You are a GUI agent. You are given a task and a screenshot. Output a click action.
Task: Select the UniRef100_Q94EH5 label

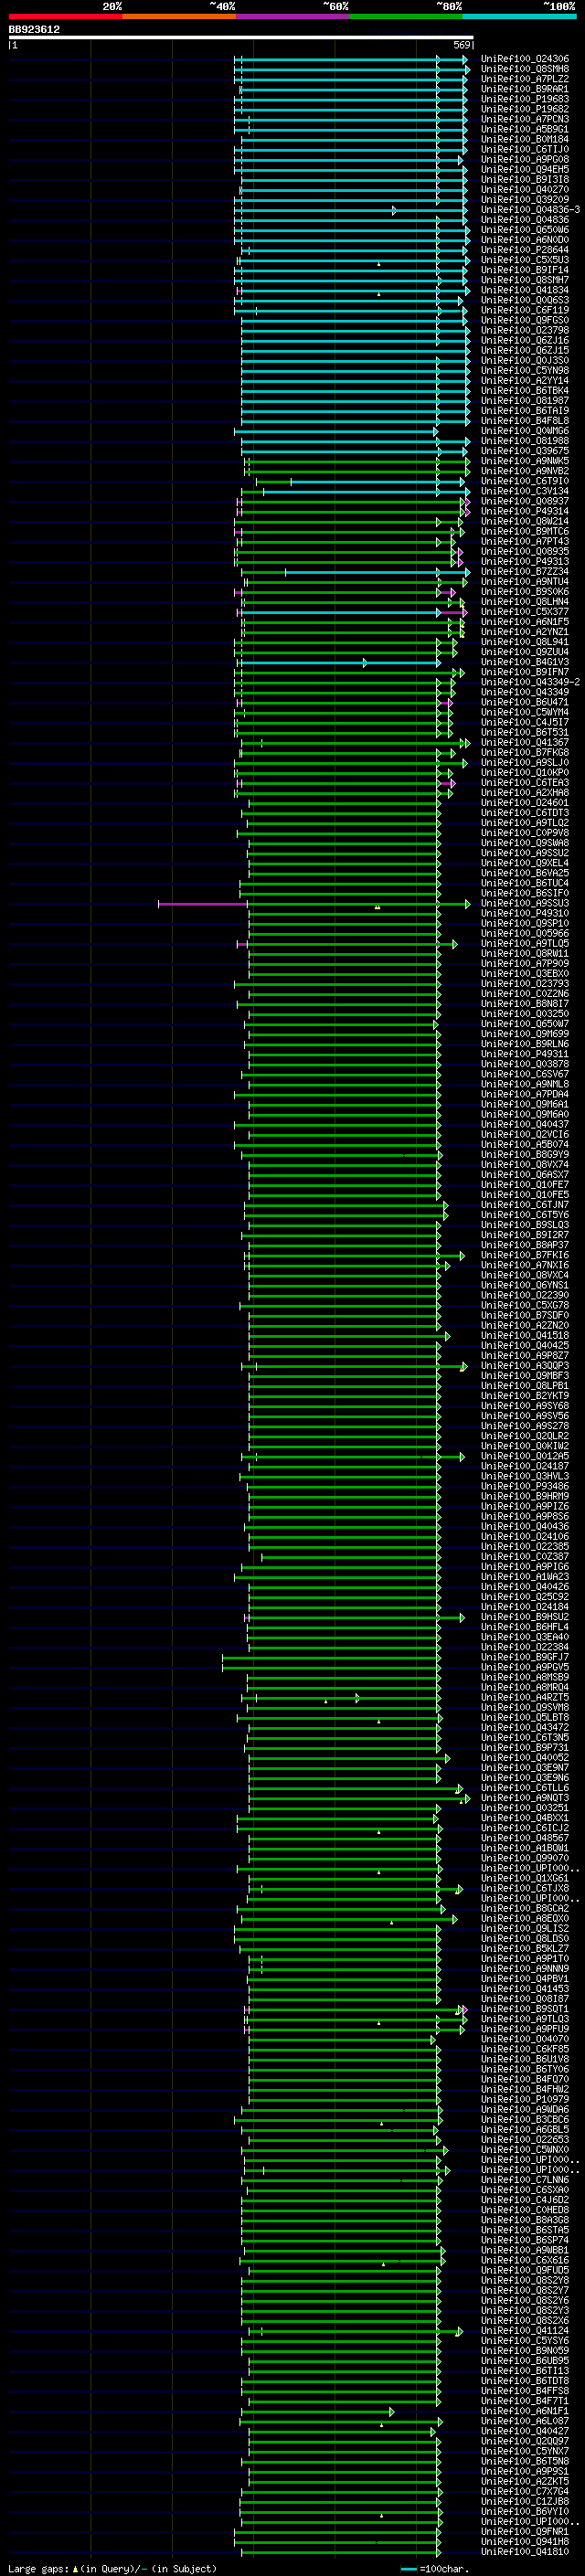point(525,170)
